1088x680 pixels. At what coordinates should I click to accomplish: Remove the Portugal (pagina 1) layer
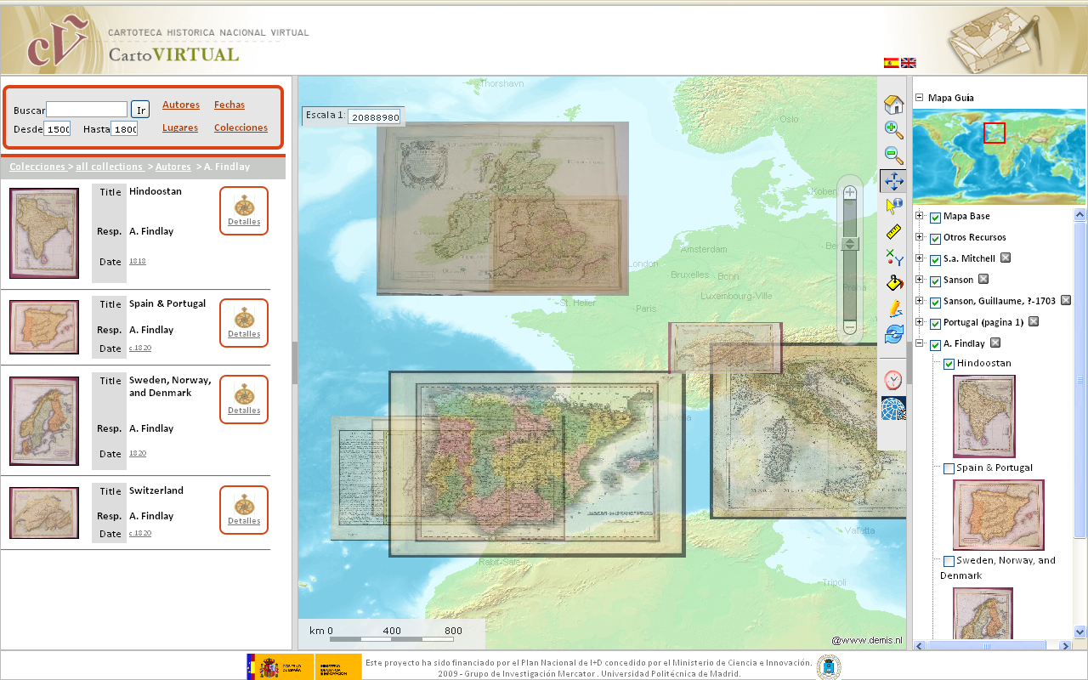pos(1034,322)
